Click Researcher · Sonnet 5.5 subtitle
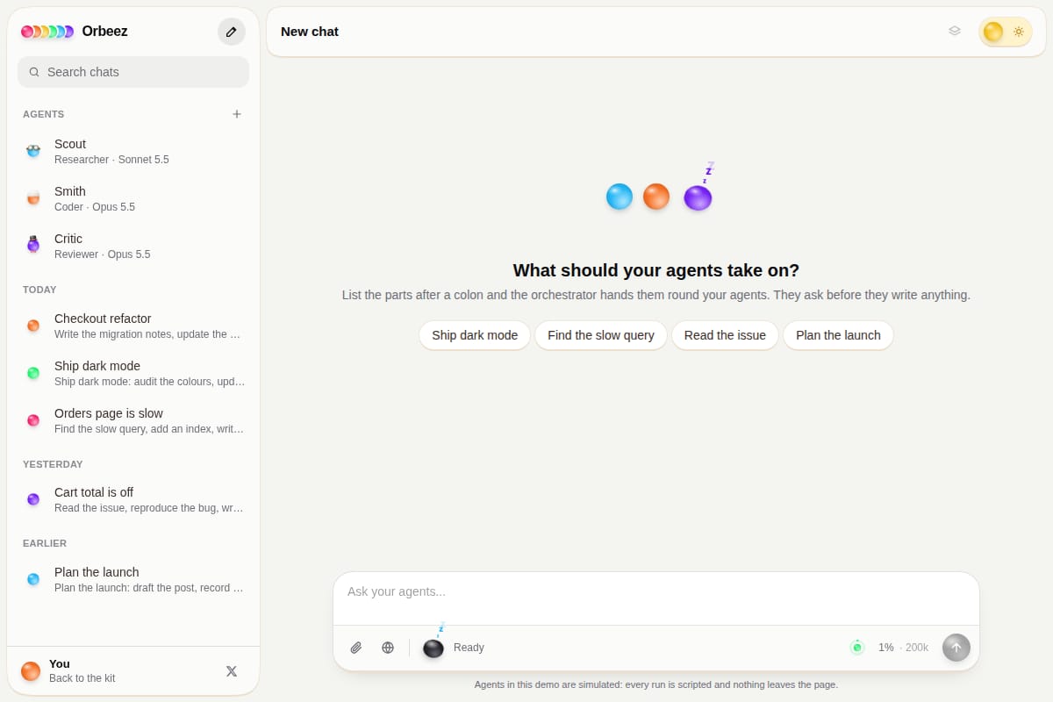 pyautogui.click(x=111, y=160)
